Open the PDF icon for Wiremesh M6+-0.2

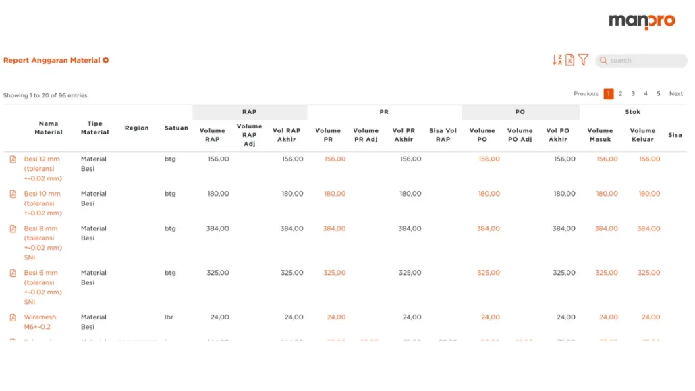click(13, 317)
